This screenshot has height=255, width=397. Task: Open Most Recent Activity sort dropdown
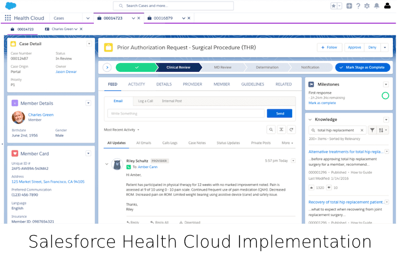[121, 130]
